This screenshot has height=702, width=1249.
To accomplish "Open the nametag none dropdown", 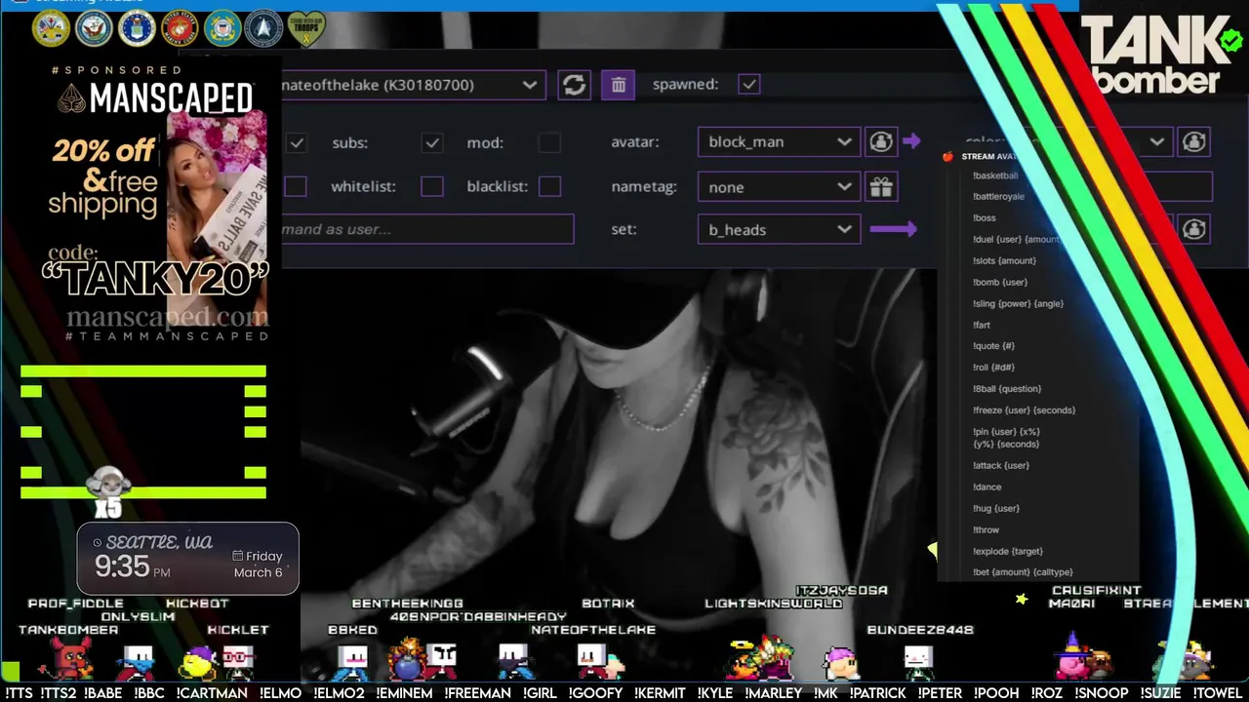I will pos(779,186).
